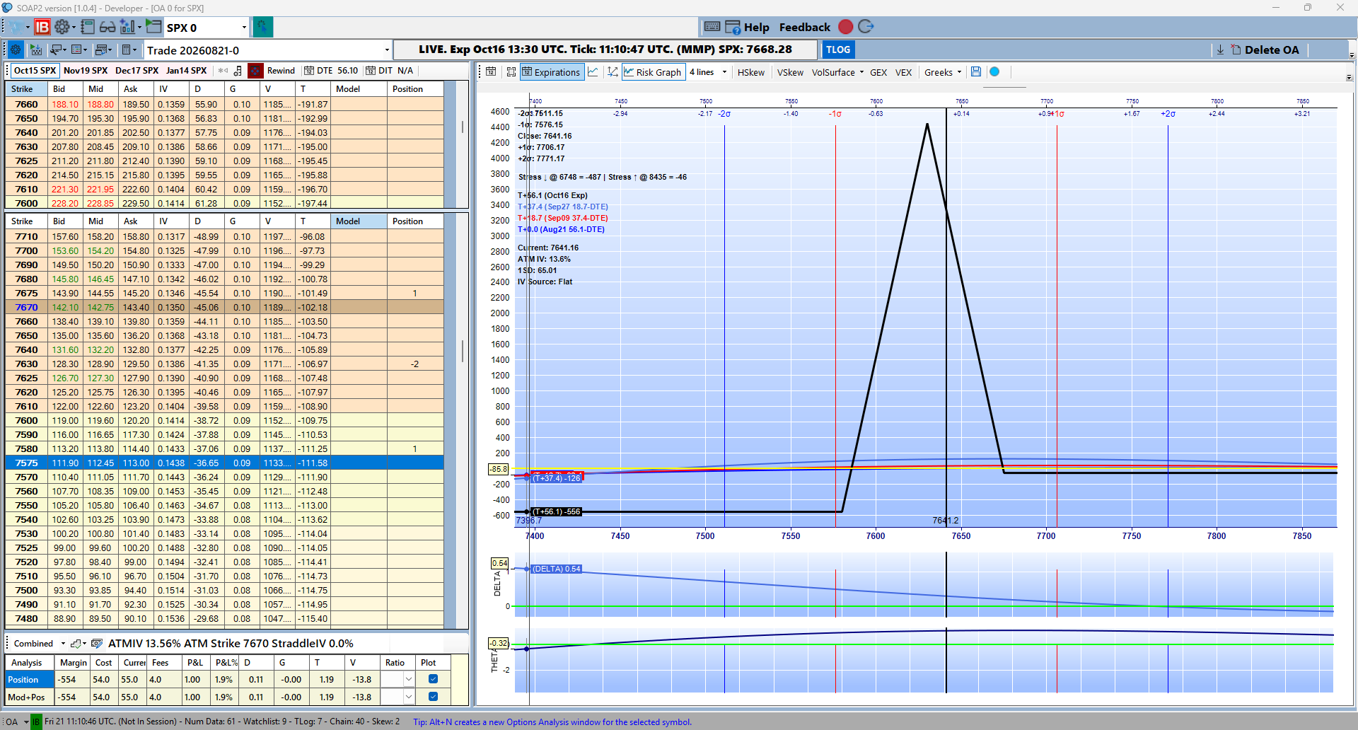1358x730 pixels.
Task: Open the VSkew view
Action: tap(790, 71)
